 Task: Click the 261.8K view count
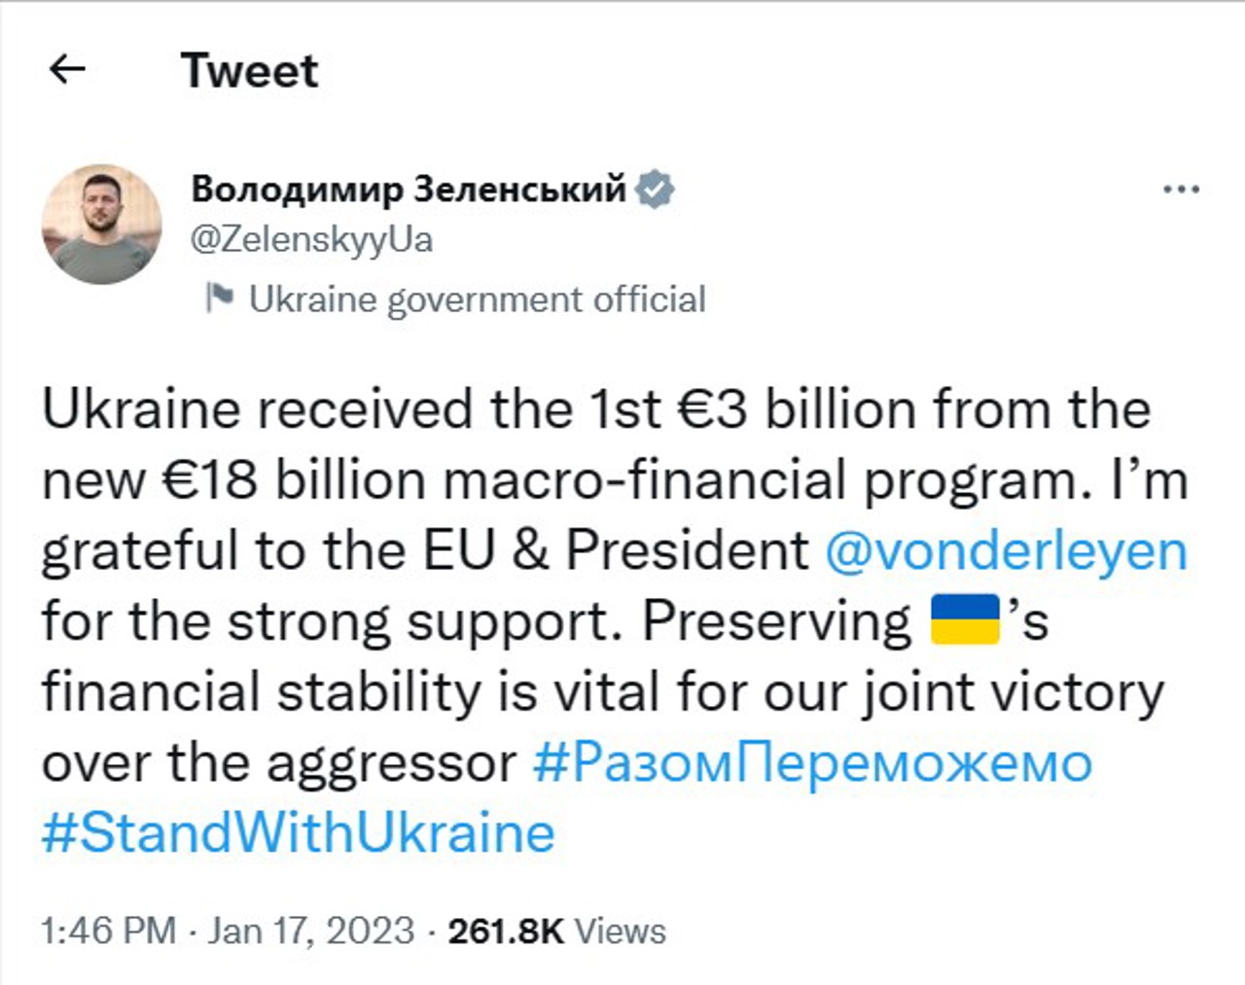click(505, 931)
